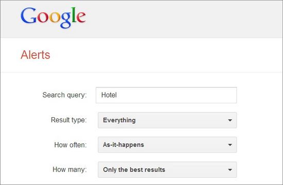Click the word Hotel in search field

tap(109, 95)
